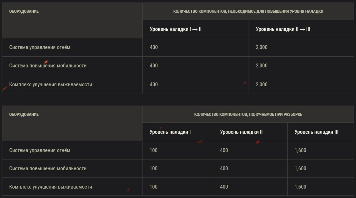Click the "Уровень наладки II → III" column header

pyautogui.click(x=283, y=29)
